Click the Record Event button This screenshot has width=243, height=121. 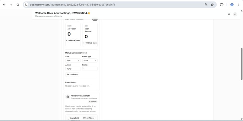(72, 74)
